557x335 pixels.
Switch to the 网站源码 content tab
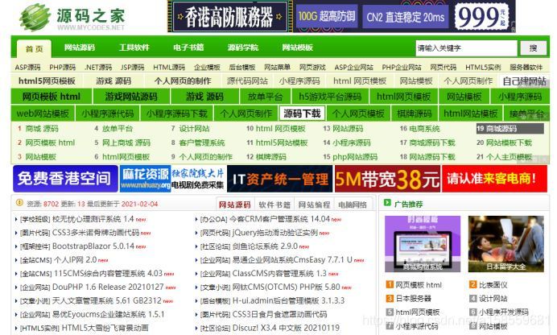click(235, 205)
